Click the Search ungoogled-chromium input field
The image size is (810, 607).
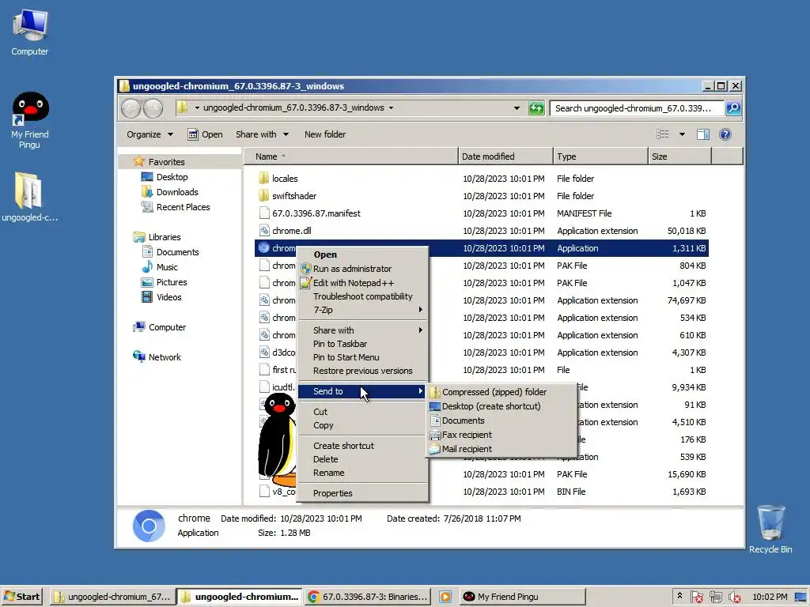point(637,107)
